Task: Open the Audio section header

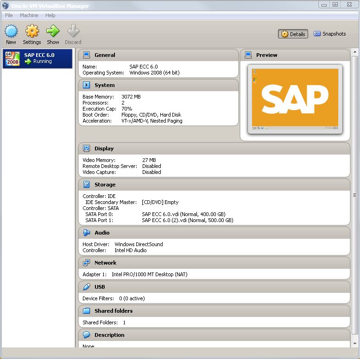Action: coord(214,232)
